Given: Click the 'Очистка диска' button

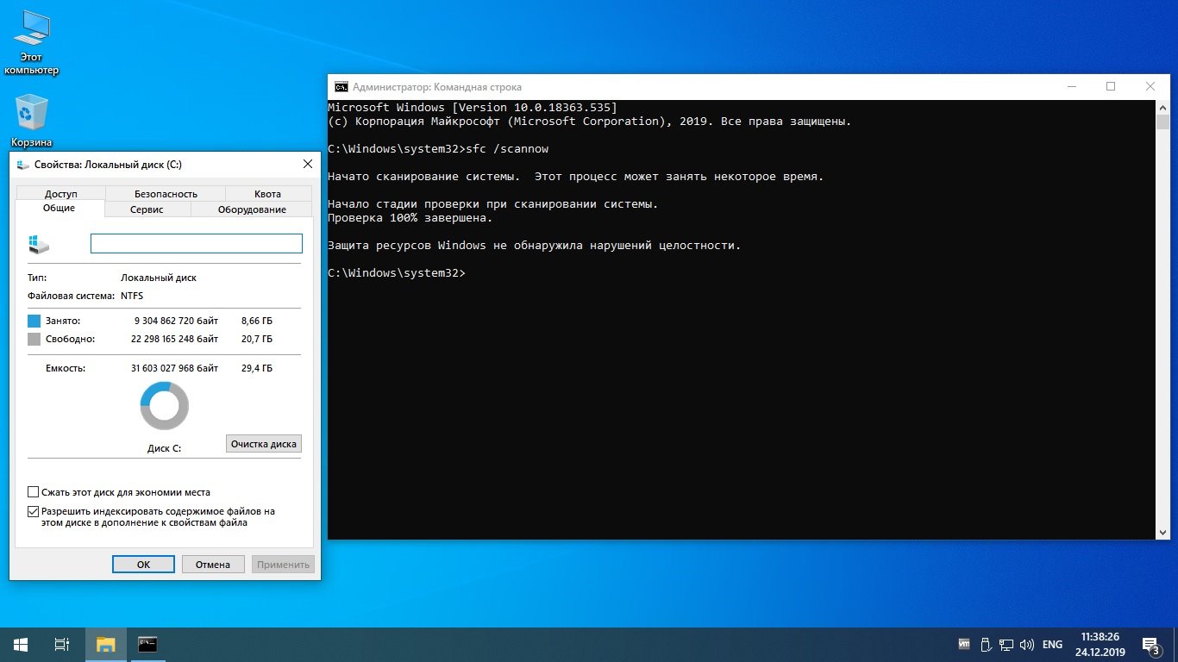Looking at the screenshot, I should (x=264, y=444).
